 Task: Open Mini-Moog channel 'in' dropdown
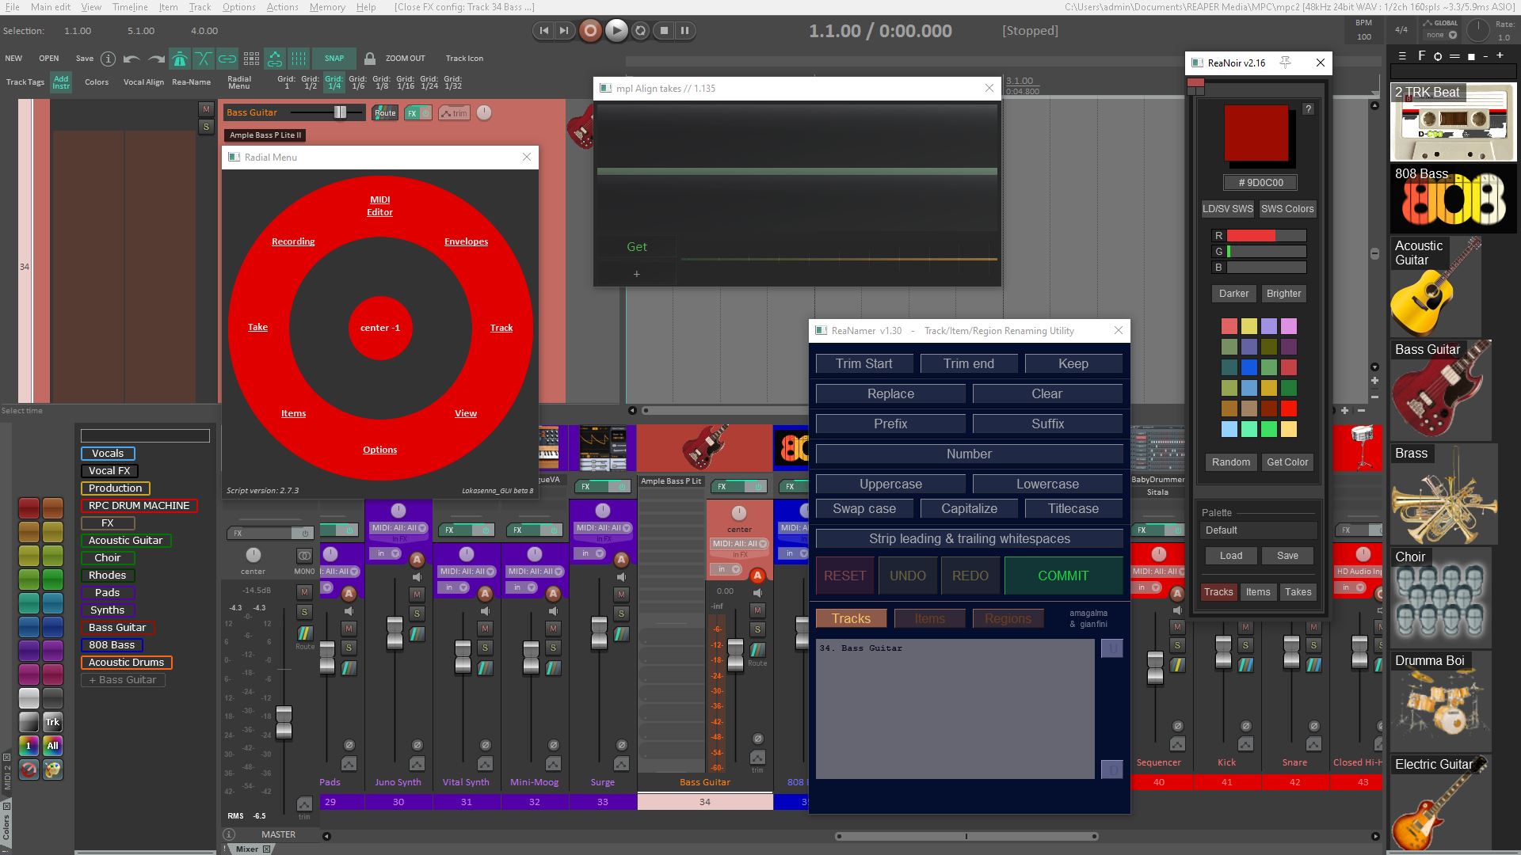pyautogui.click(x=522, y=587)
